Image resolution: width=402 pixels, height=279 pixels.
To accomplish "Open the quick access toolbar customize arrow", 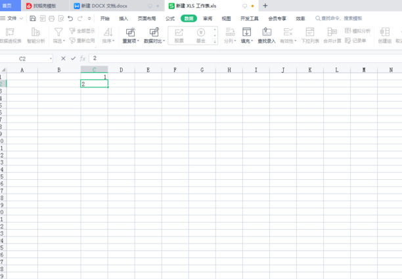I will tap(89, 18).
